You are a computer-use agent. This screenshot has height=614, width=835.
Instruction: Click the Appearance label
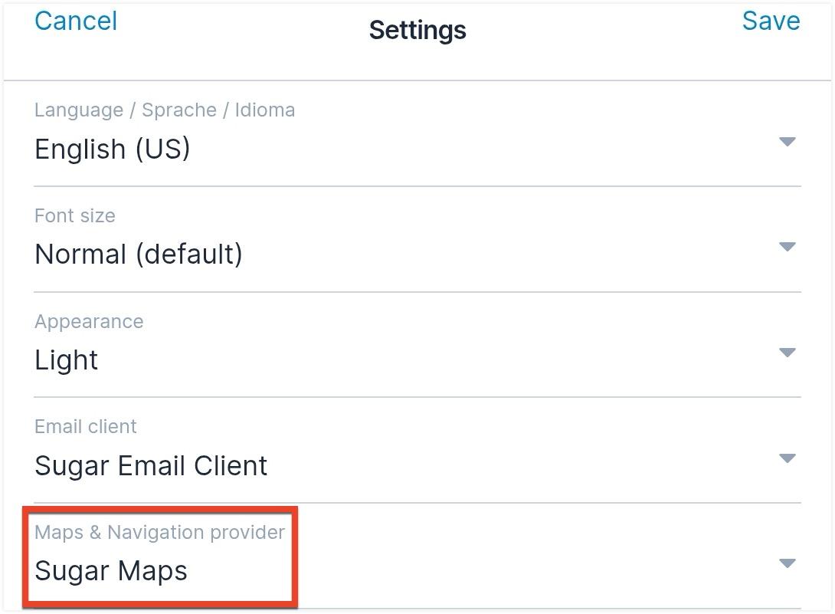(x=89, y=321)
